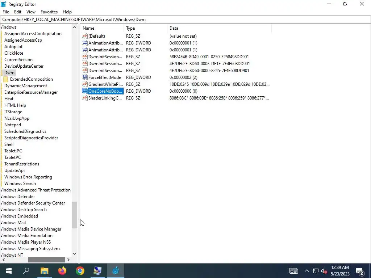
Task: Select the CurrentVersion key
Action: point(18,60)
